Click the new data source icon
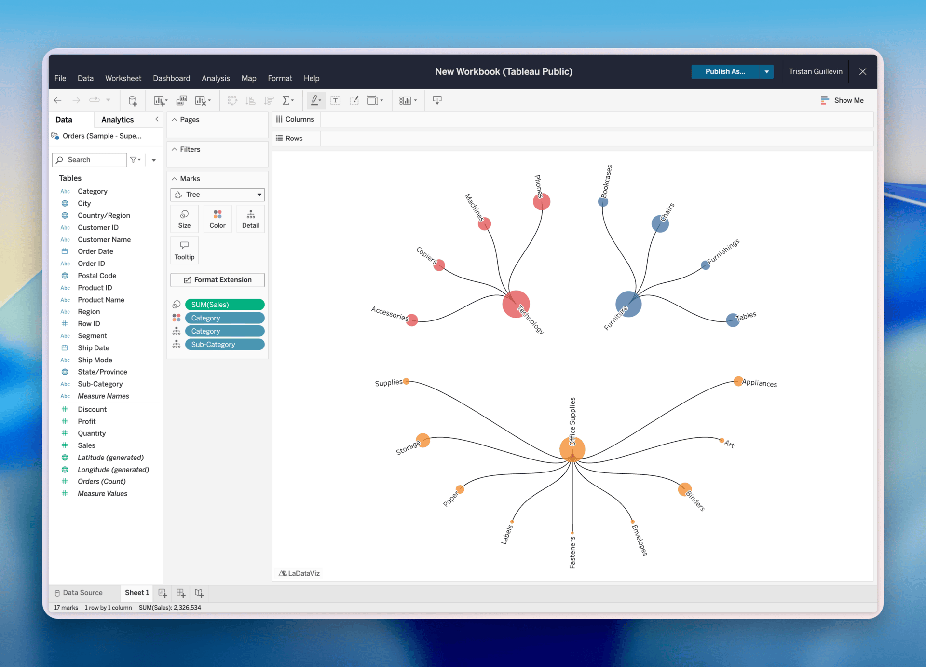Image resolution: width=926 pixels, height=667 pixels. (132, 100)
